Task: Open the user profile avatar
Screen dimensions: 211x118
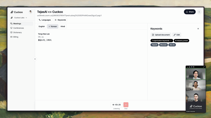Action: [x=30, y=12]
